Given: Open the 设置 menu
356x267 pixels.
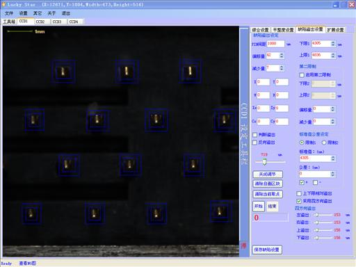Looking at the screenshot, I should click(23, 13).
